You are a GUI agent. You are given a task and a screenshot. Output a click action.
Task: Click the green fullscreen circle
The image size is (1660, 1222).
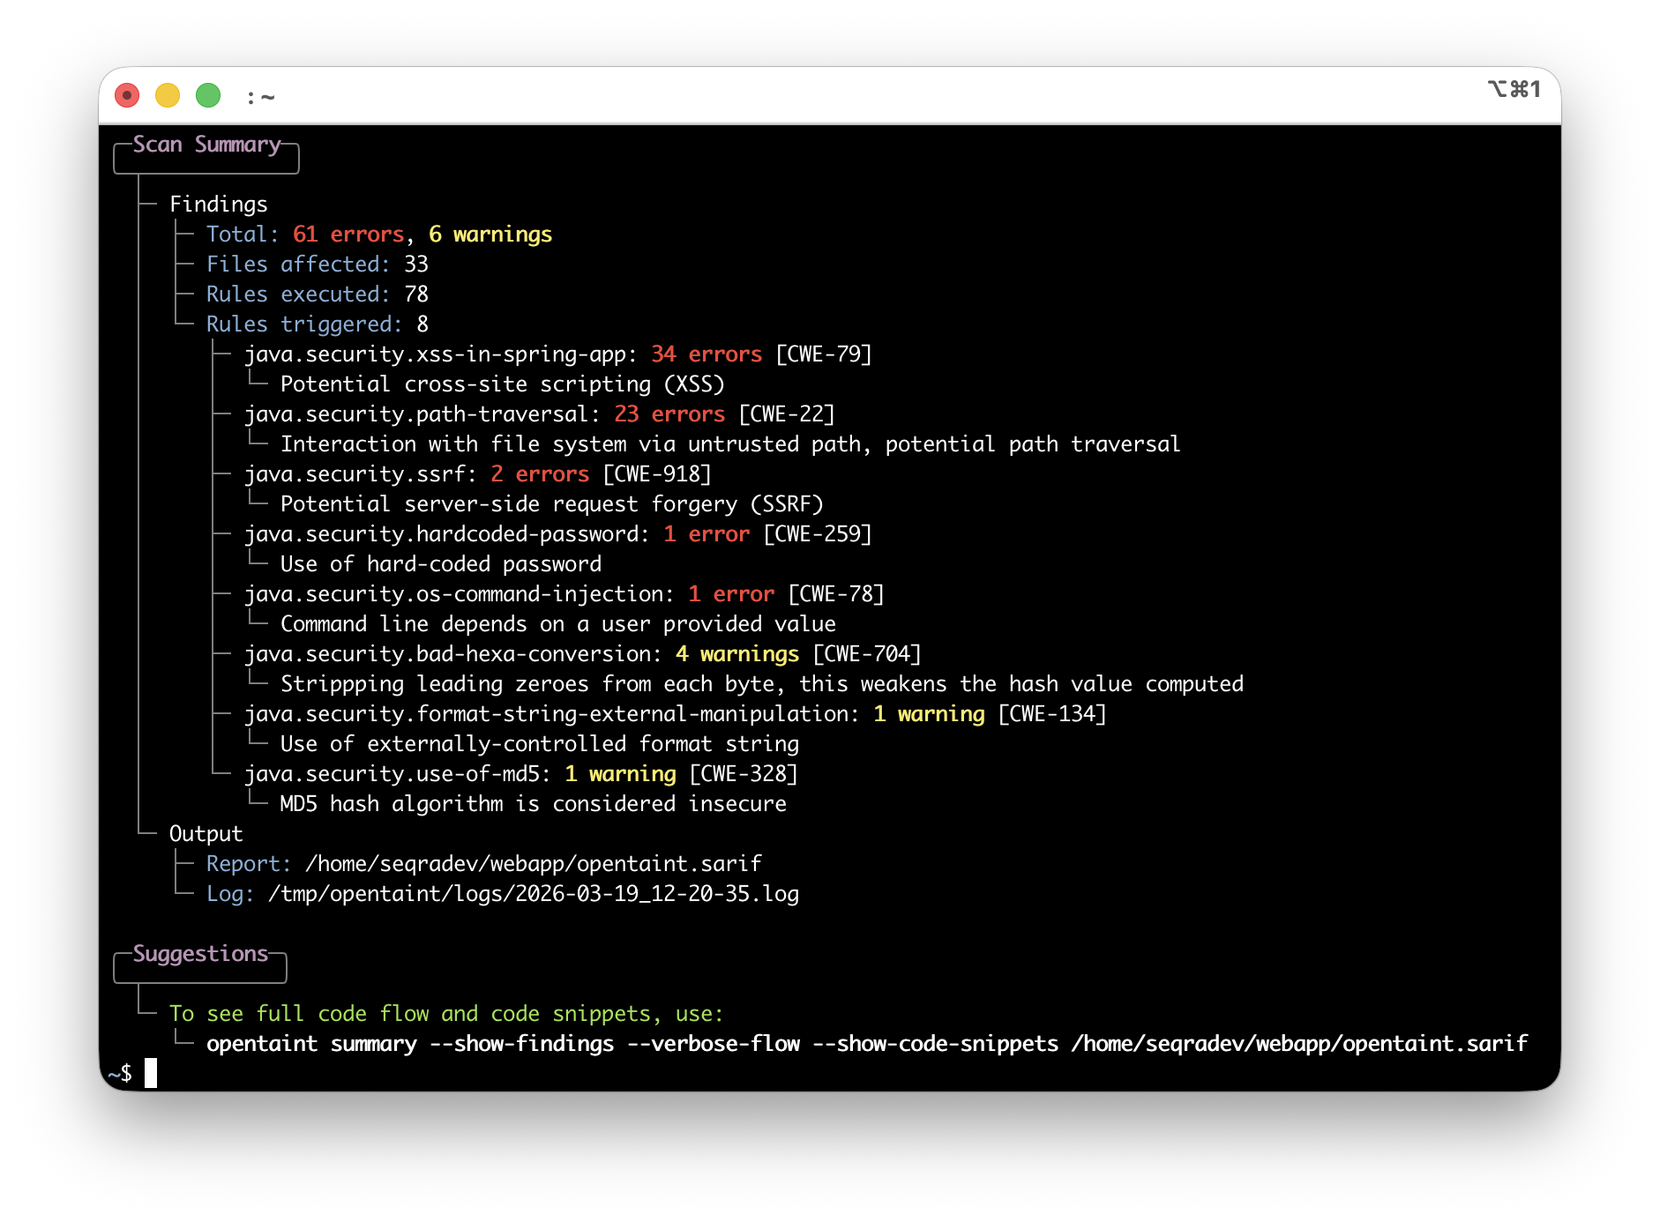208,94
